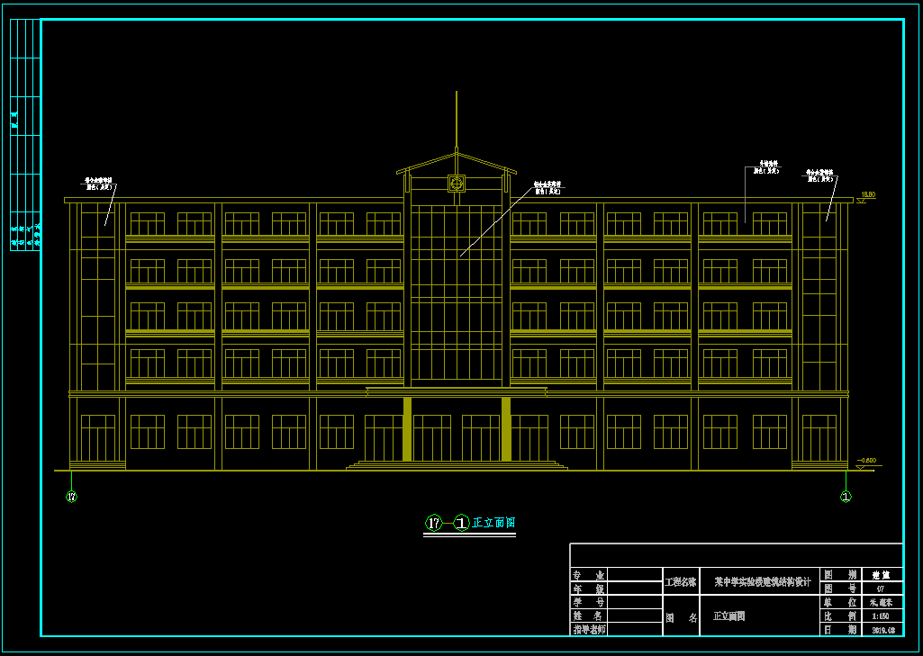Select the 2019.08 date cell
This screenshot has width=923, height=656.
tap(882, 631)
